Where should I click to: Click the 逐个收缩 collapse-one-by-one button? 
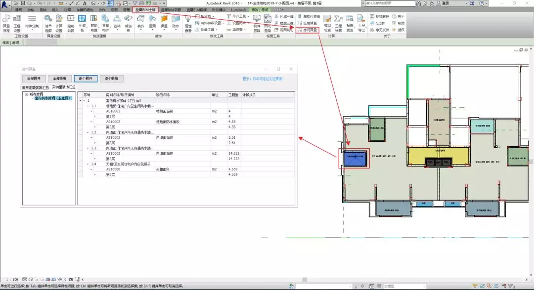point(112,79)
